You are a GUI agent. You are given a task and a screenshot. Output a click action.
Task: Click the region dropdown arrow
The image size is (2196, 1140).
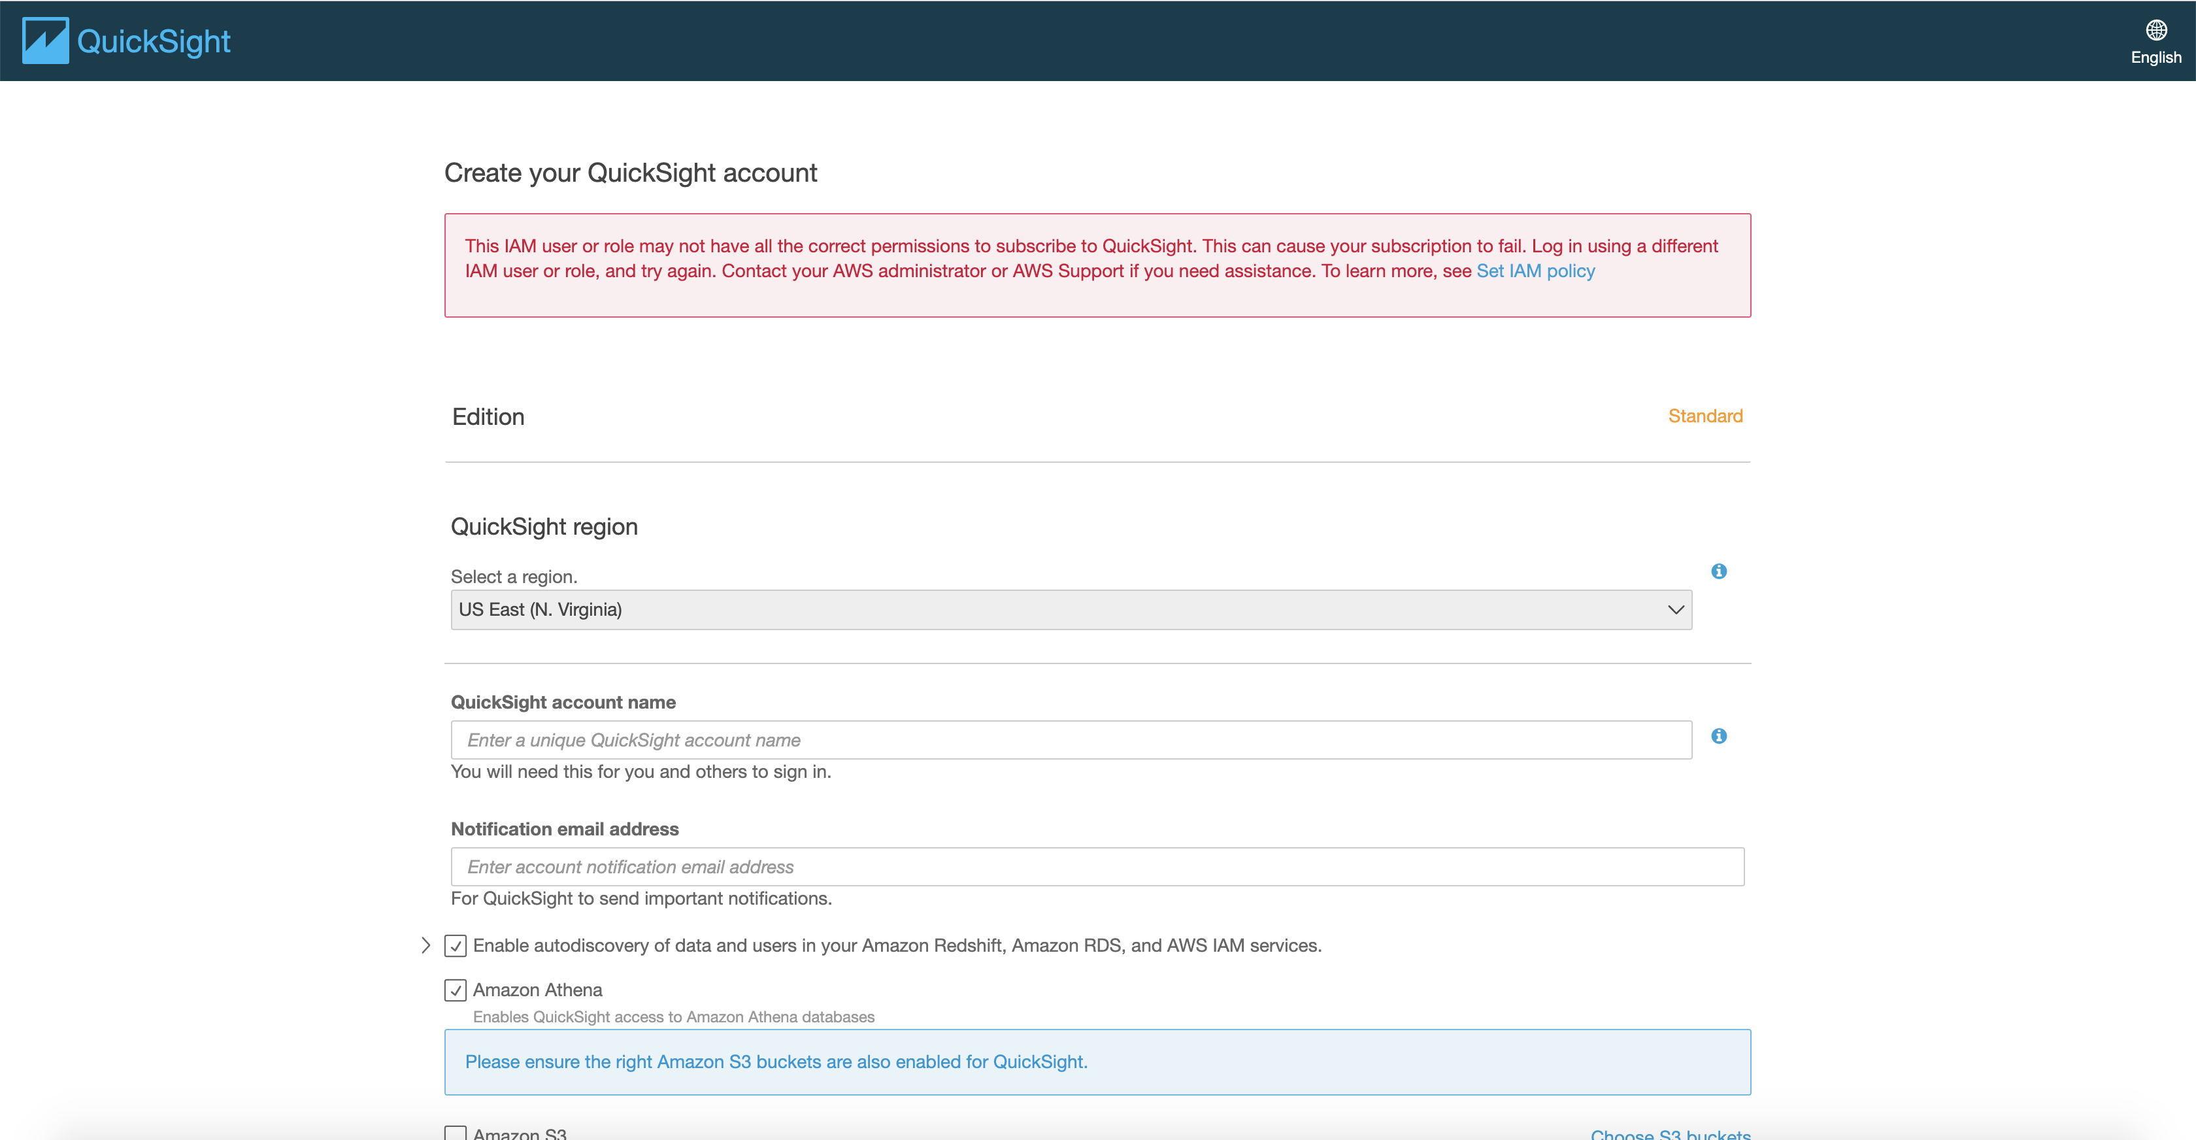(x=1675, y=610)
